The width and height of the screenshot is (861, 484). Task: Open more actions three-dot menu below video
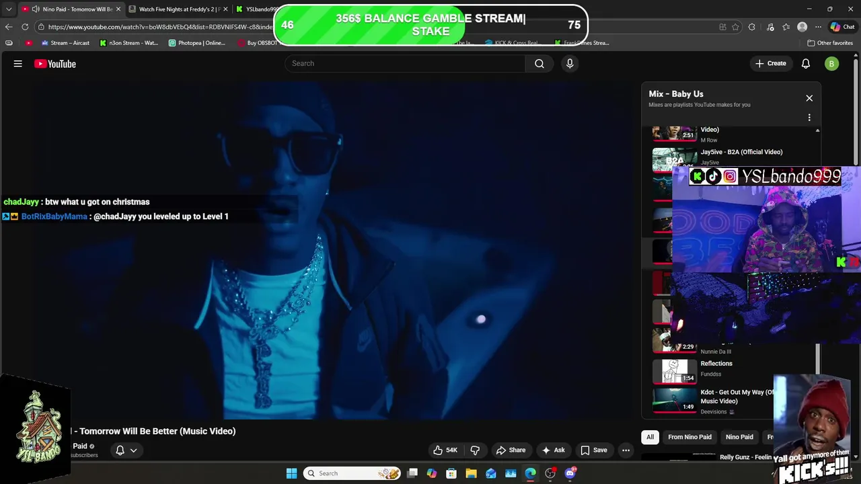(626, 450)
